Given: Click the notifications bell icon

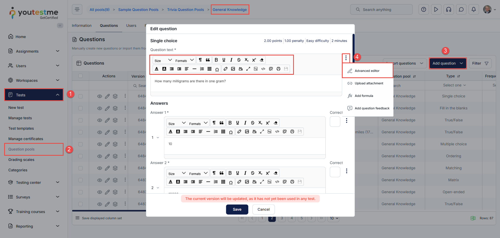Looking at the screenshot, I should (x=473, y=10).
